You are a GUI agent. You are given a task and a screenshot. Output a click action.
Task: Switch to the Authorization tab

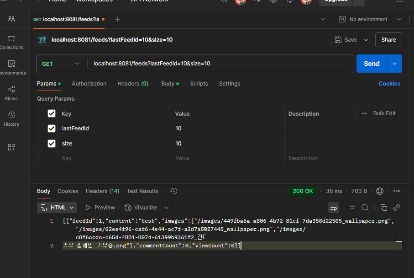point(89,84)
